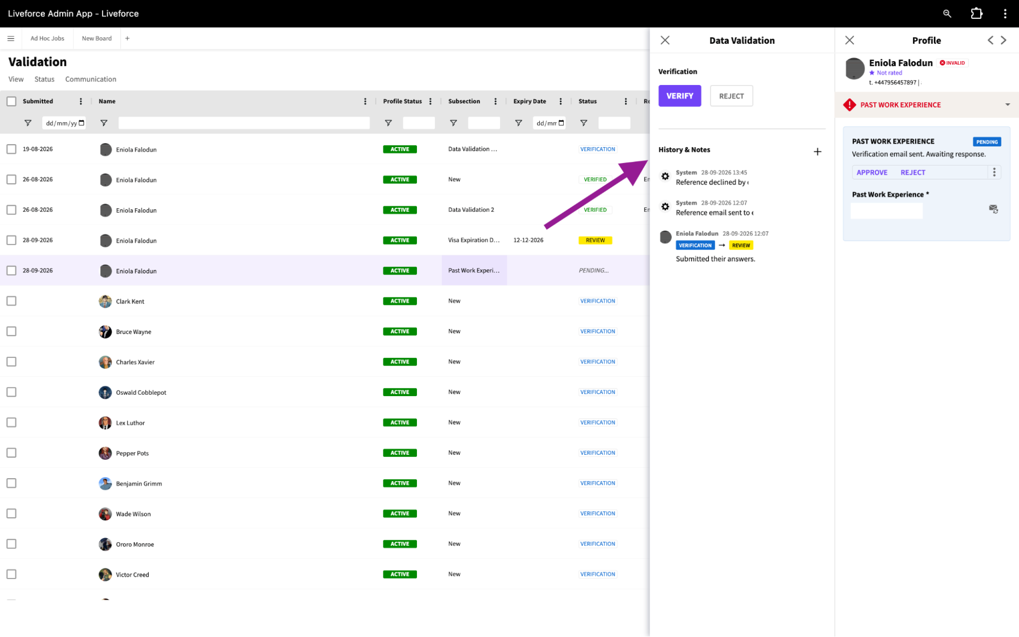Switch to the New Board tab
Image resolution: width=1019 pixels, height=637 pixels.
tap(97, 38)
